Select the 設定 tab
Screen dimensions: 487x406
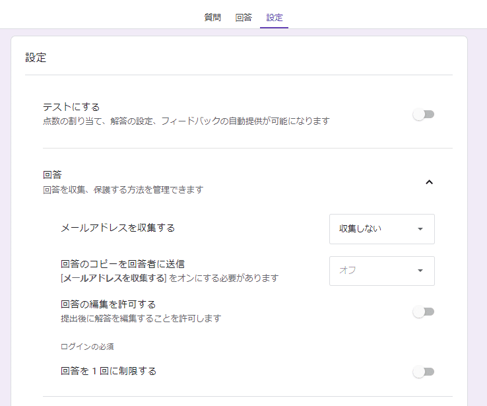click(x=275, y=17)
